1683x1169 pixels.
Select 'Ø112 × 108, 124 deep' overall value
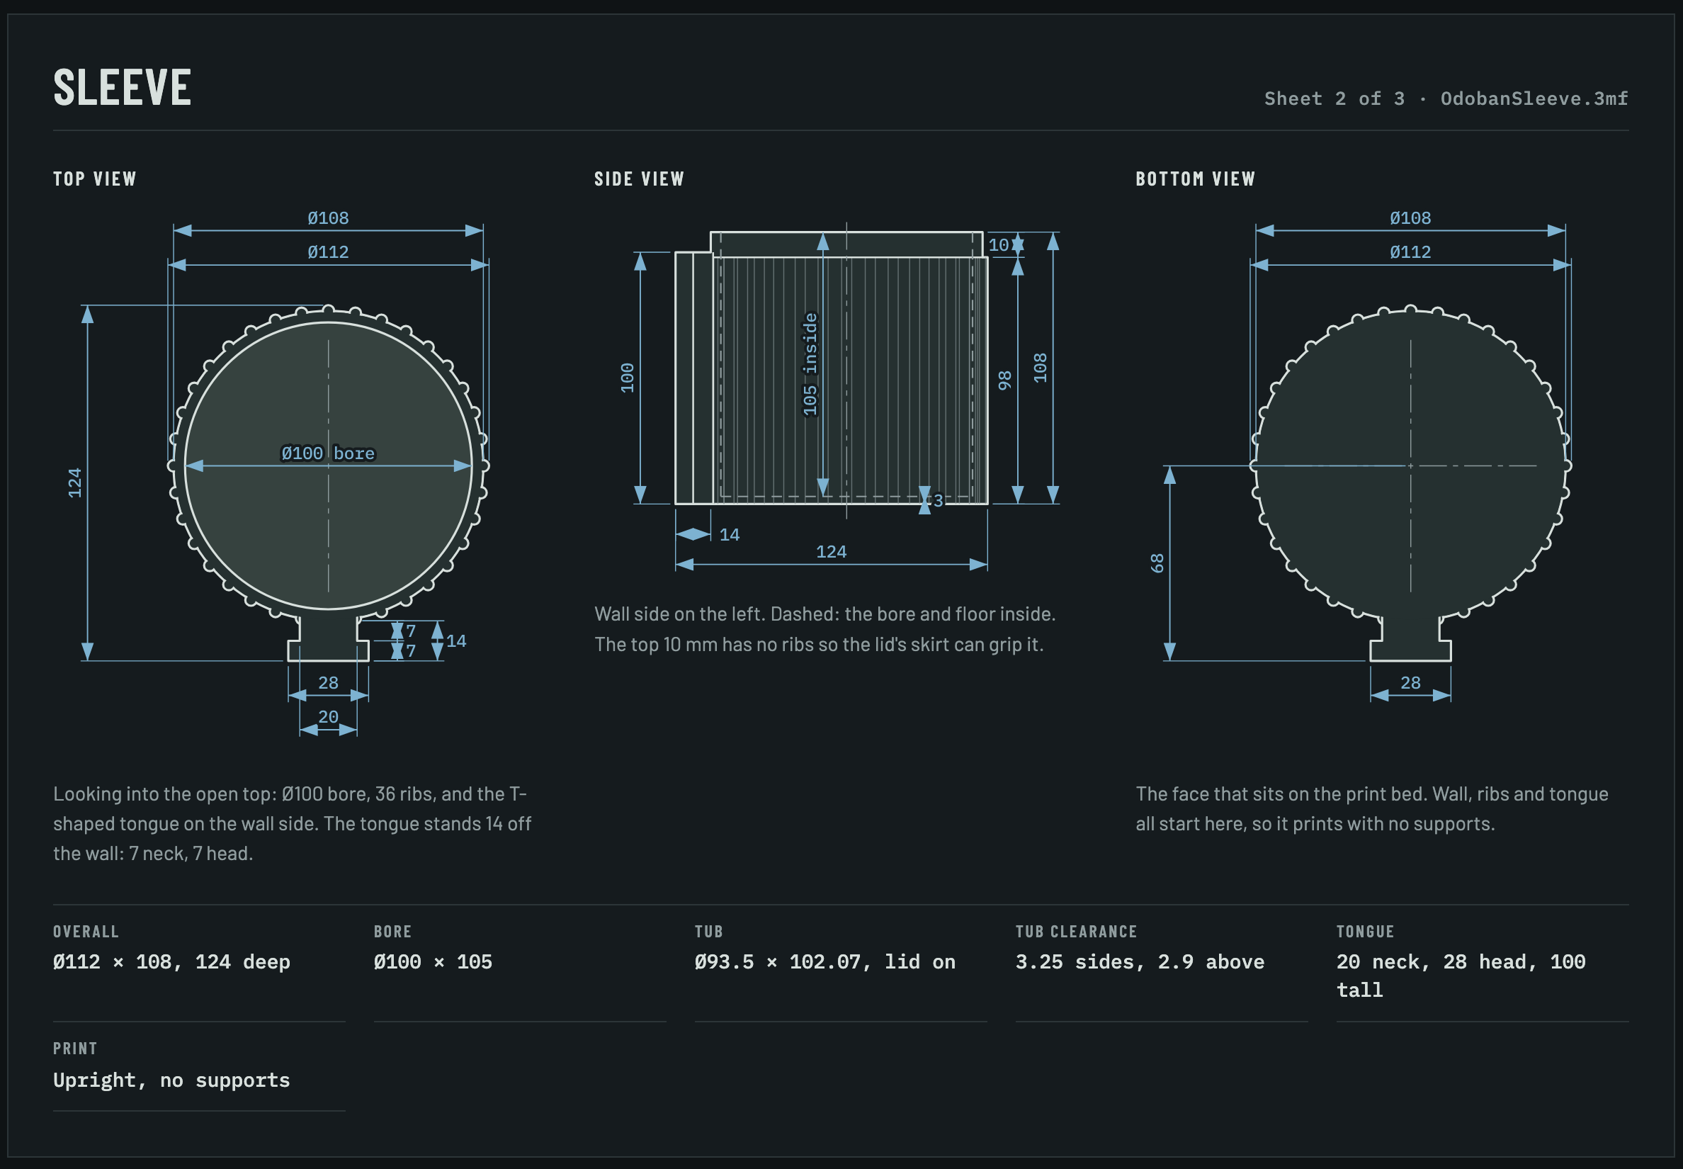point(171,961)
